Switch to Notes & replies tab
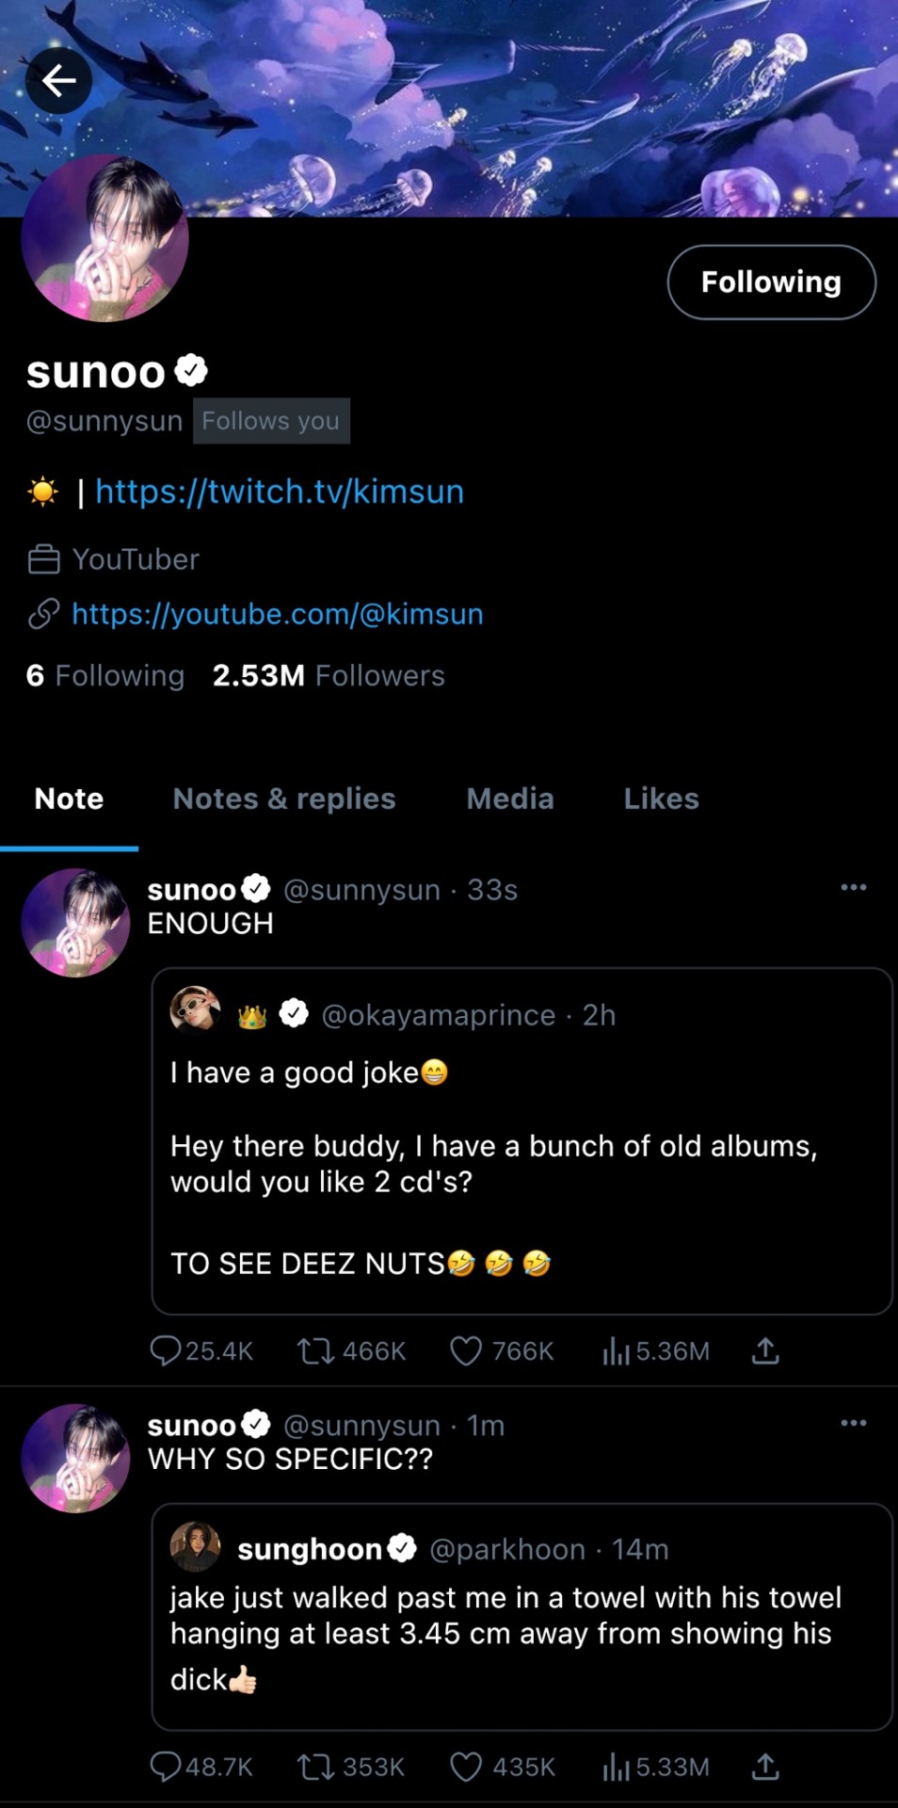Viewport: 898px width, 1808px height. (x=284, y=799)
